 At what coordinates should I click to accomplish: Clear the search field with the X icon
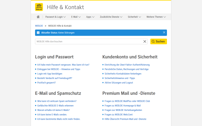(145, 41)
